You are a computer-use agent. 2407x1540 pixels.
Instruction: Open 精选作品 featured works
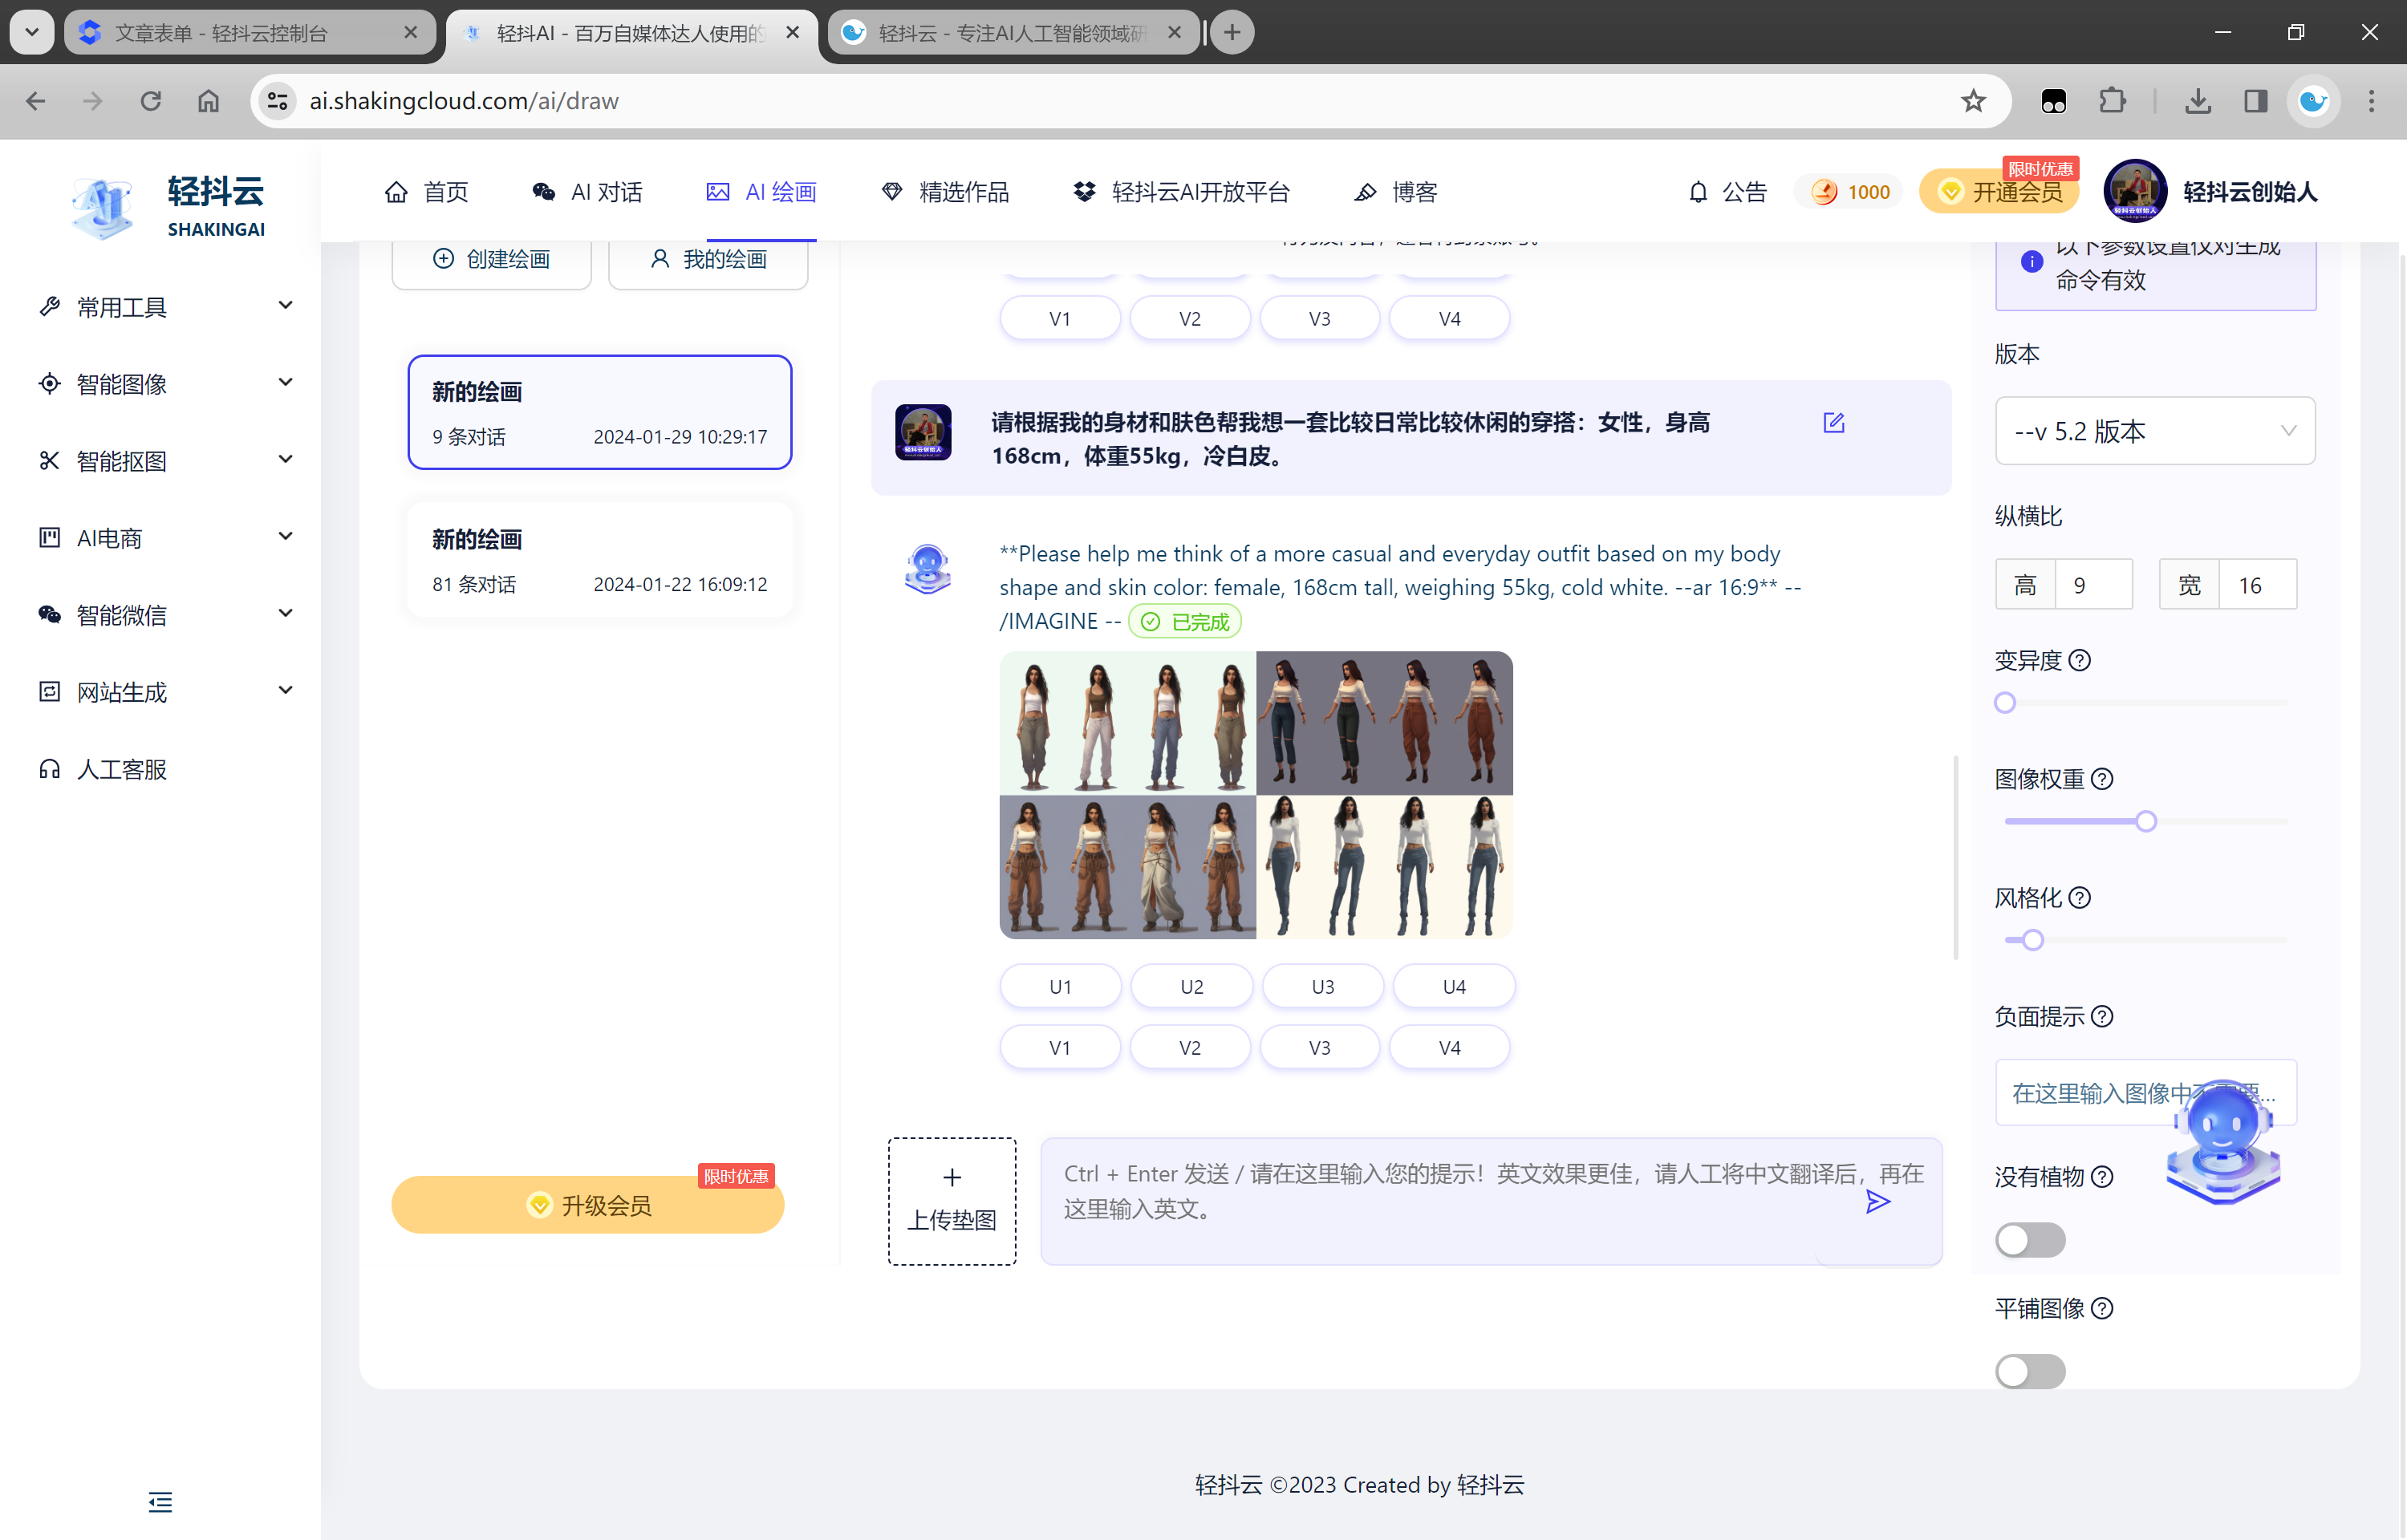coord(945,191)
